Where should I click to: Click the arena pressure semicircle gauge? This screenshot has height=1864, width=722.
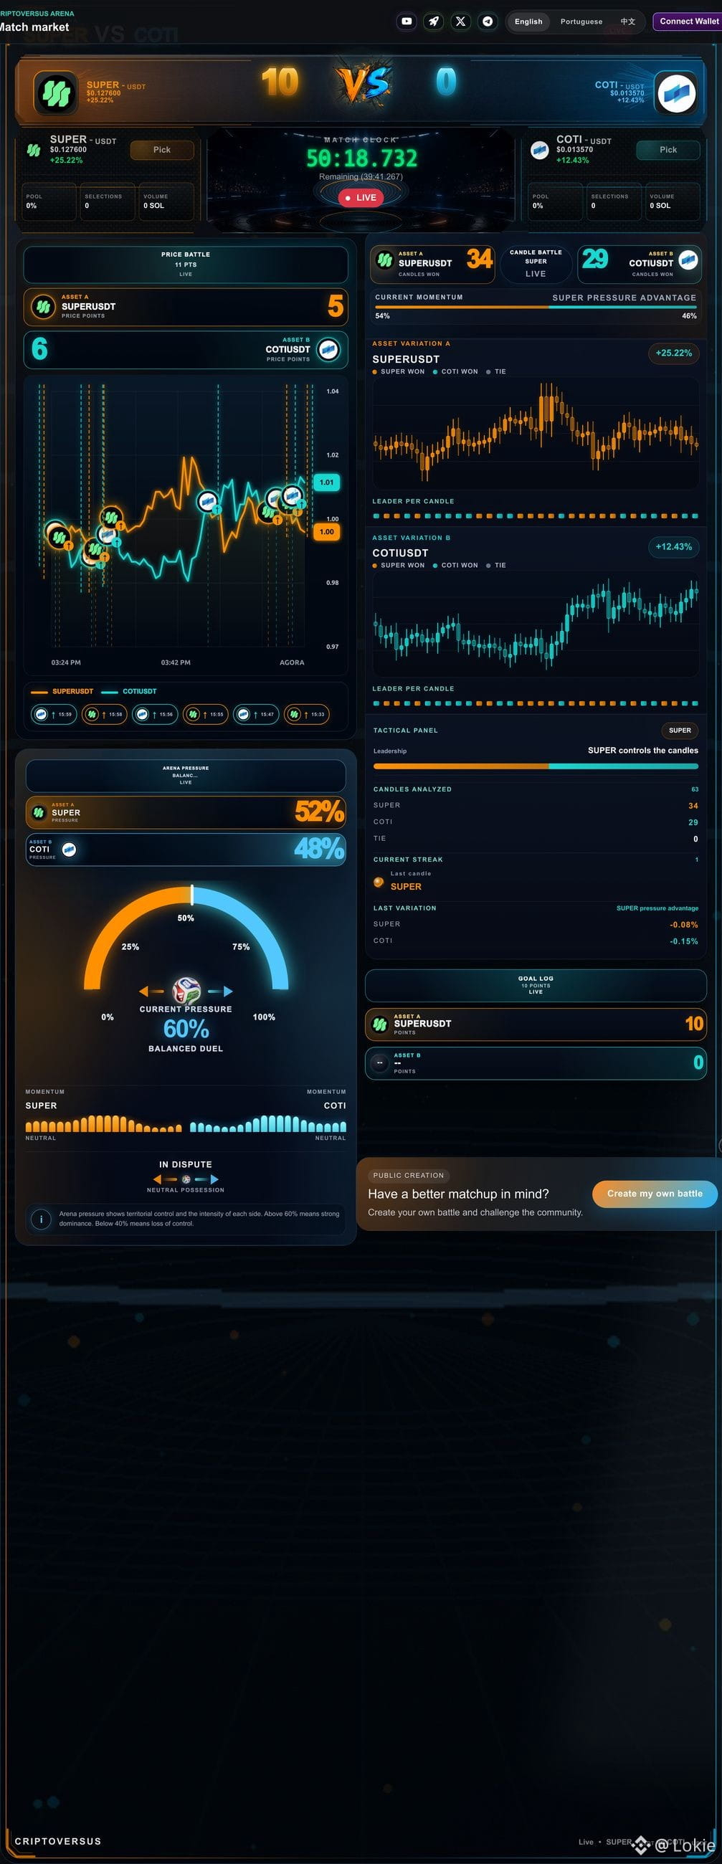186,937
